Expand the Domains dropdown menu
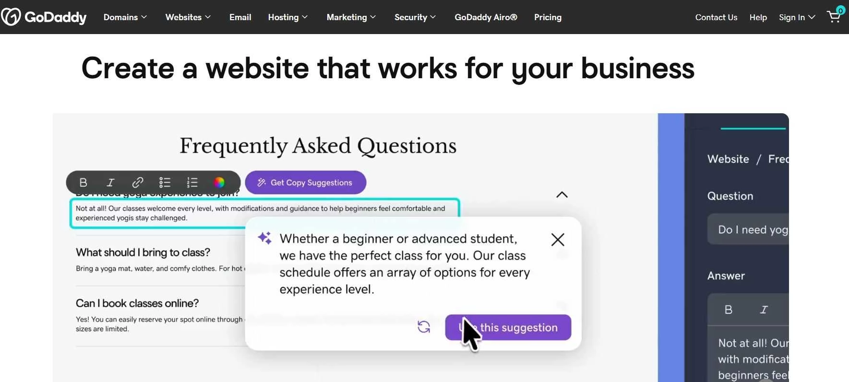Screen dimensions: 849x382 (125, 17)
